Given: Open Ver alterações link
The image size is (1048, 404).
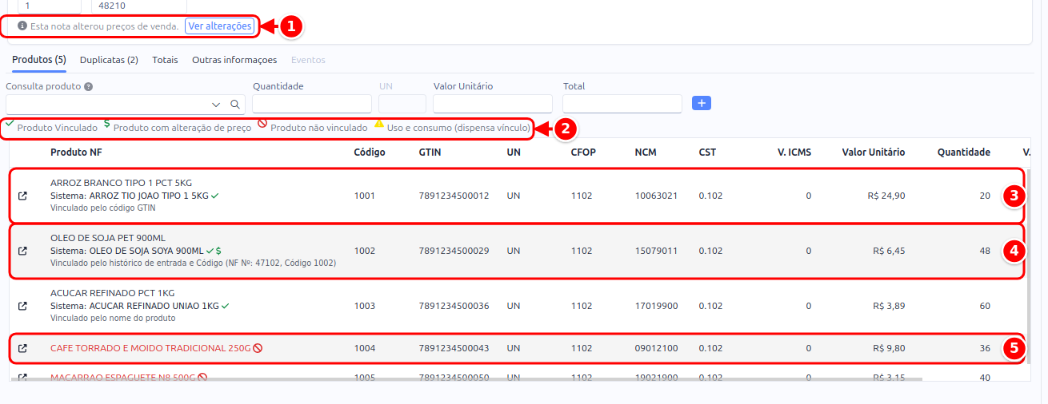Looking at the screenshot, I should (220, 26).
